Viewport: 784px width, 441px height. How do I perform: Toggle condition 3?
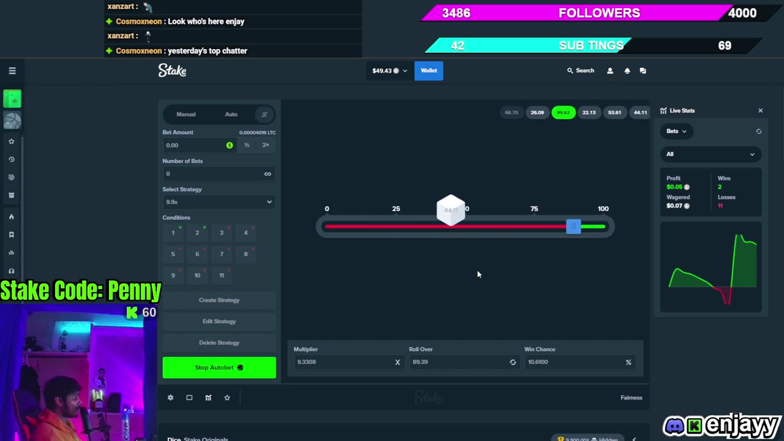222,233
